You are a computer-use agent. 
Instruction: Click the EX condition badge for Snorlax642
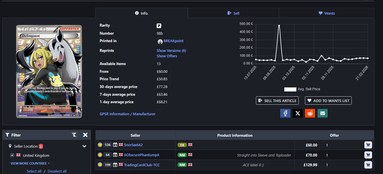(x=182, y=145)
